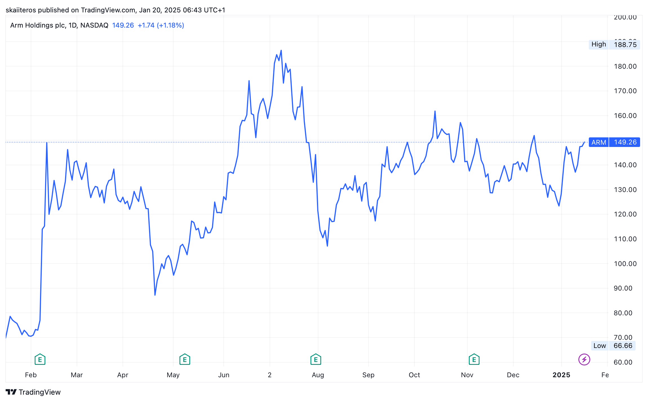Image resolution: width=648 pixels, height=402 pixels.
Task: Click the publisher line with TradingView.com
Action: 116,10
